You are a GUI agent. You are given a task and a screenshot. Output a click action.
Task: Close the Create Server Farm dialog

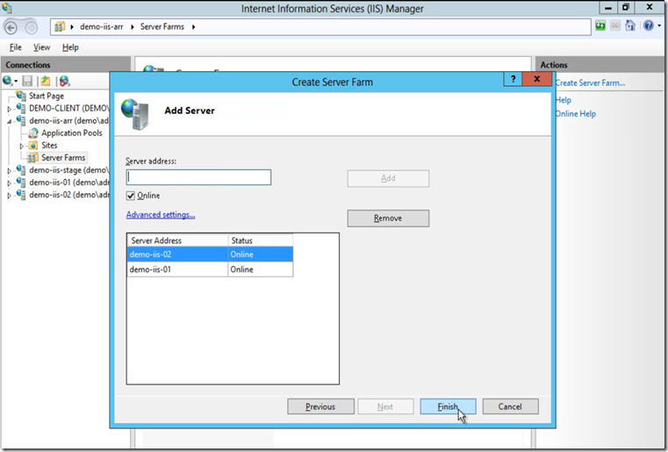(x=537, y=79)
